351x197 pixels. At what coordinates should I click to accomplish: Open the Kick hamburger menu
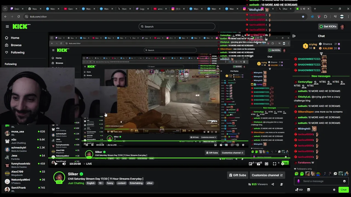(x=7, y=27)
